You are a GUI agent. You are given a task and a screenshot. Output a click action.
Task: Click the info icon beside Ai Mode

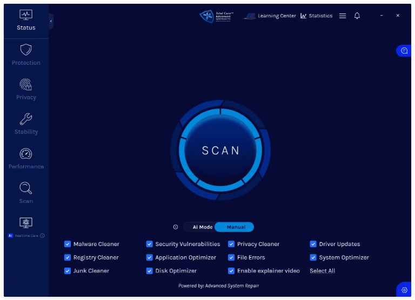click(x=176, y=227)
